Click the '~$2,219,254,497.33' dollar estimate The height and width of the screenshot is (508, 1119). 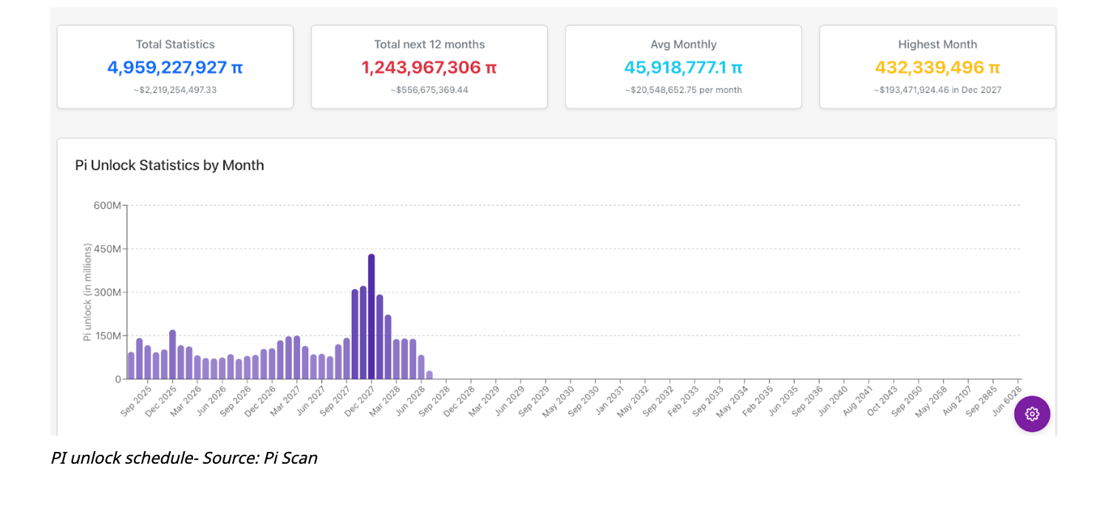tap(174, 90)
